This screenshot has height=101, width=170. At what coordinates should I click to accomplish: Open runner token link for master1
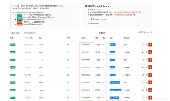[28, 98]
